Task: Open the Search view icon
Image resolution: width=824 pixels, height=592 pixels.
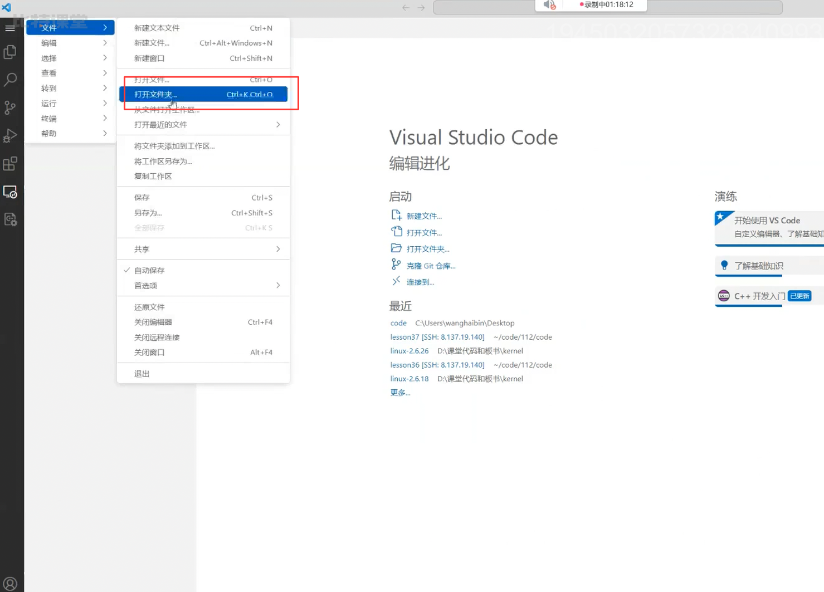Action: (10, 80)
